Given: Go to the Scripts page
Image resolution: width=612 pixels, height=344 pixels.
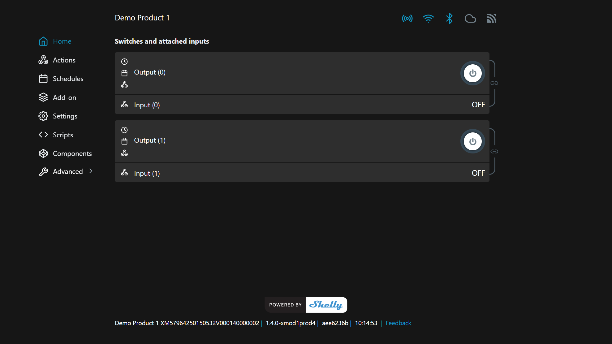Looking at the screenshot, I should [63, 135].
